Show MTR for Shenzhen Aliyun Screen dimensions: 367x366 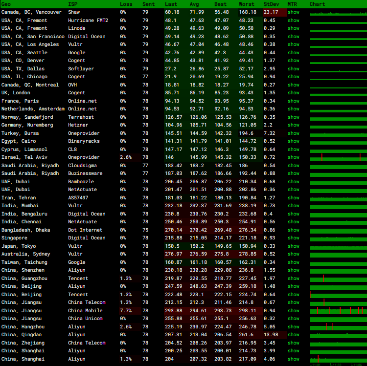[294, 270]
